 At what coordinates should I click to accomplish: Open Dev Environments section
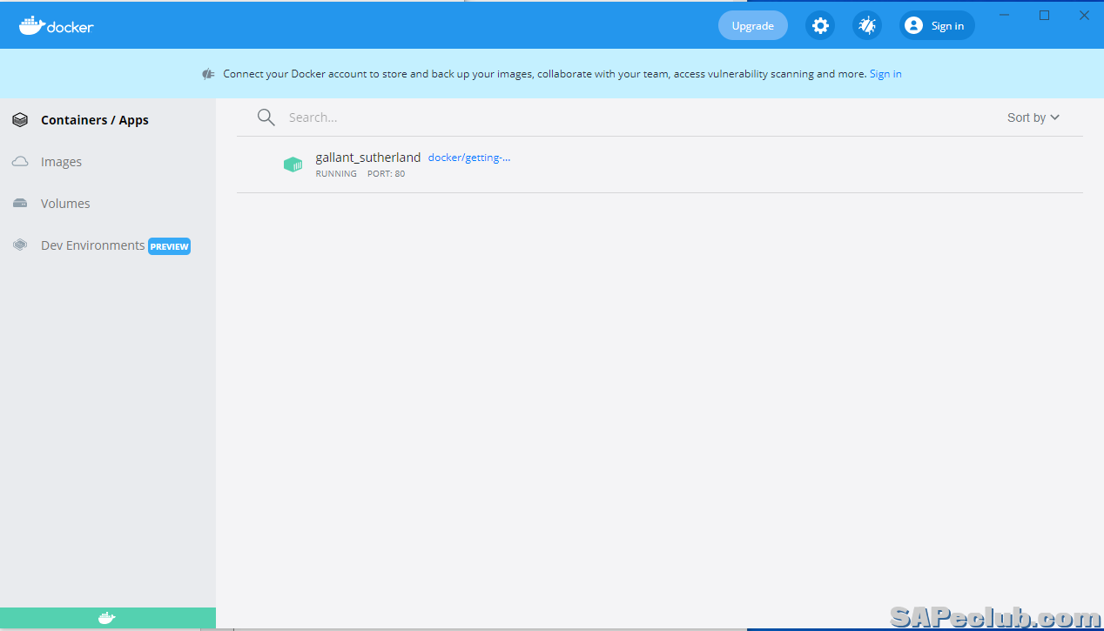pos(93,245)
